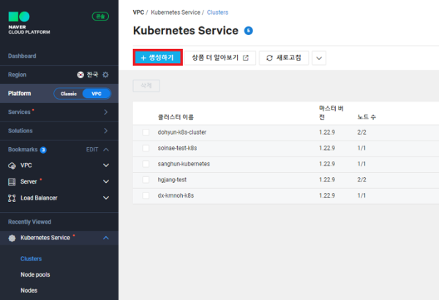Click the Korea flag region icon
Viewport: 439px width, 300px height.
click(x=80, y=75)
